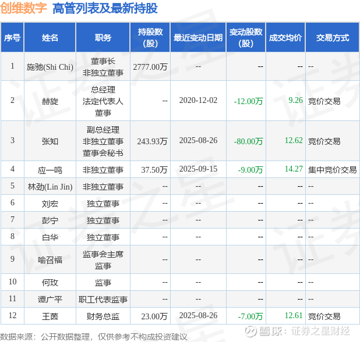Click the 12.61 average price
This screenshot has height=342, width=360.
(294, 315)
